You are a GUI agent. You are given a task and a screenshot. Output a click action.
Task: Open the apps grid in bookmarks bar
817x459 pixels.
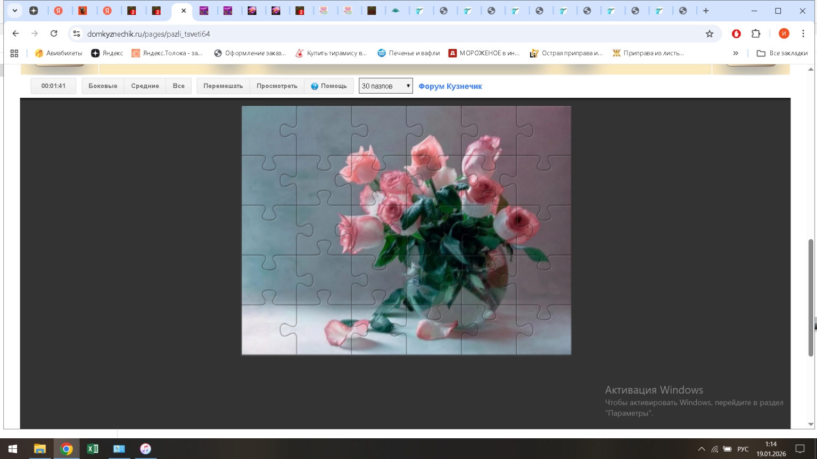[x=14, y=53]
